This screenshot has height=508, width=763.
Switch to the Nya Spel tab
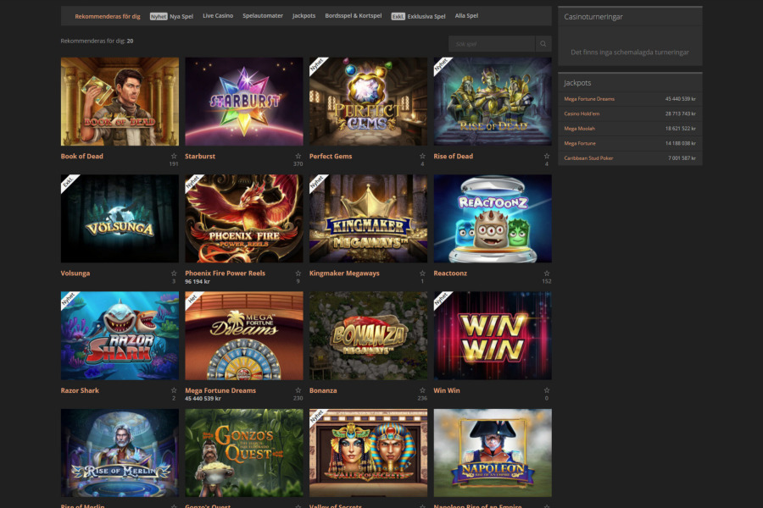(171, 16)
